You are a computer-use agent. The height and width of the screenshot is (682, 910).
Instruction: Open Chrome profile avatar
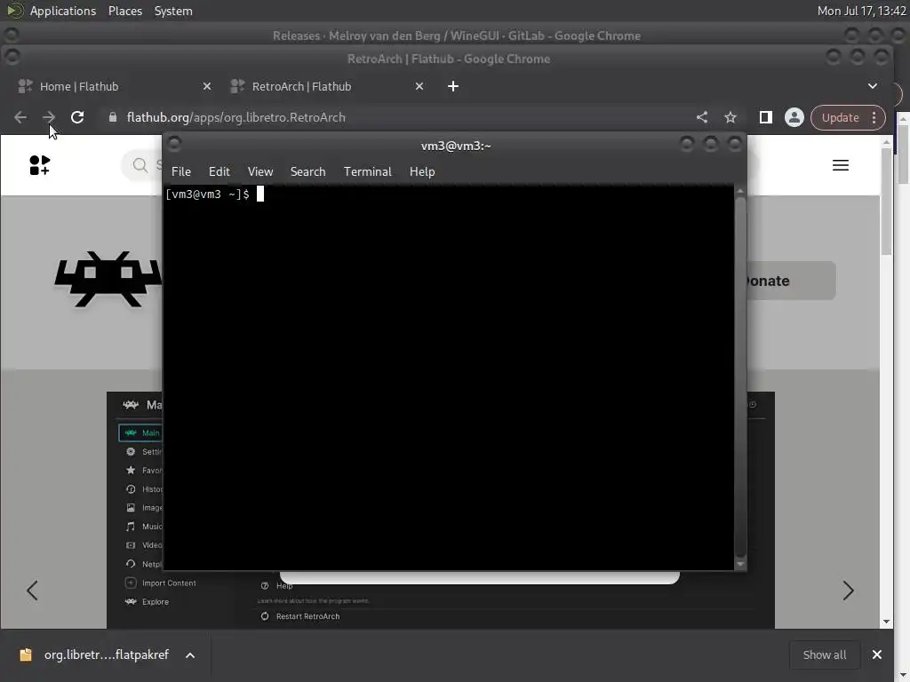(x=794, y=117)
